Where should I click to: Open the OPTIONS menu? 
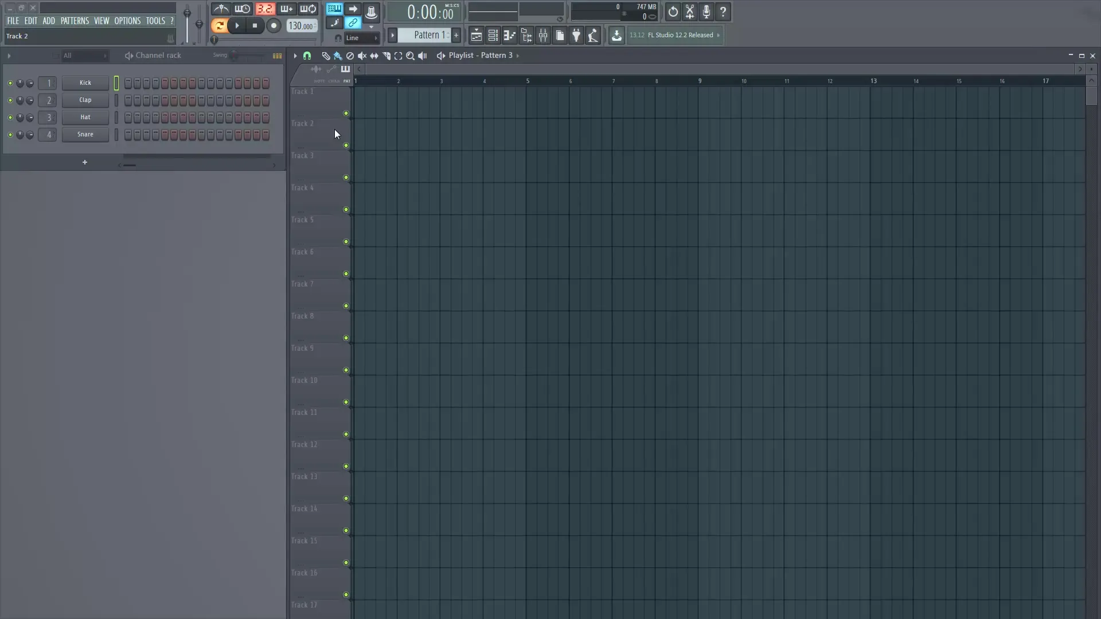[x=127, y=21]
